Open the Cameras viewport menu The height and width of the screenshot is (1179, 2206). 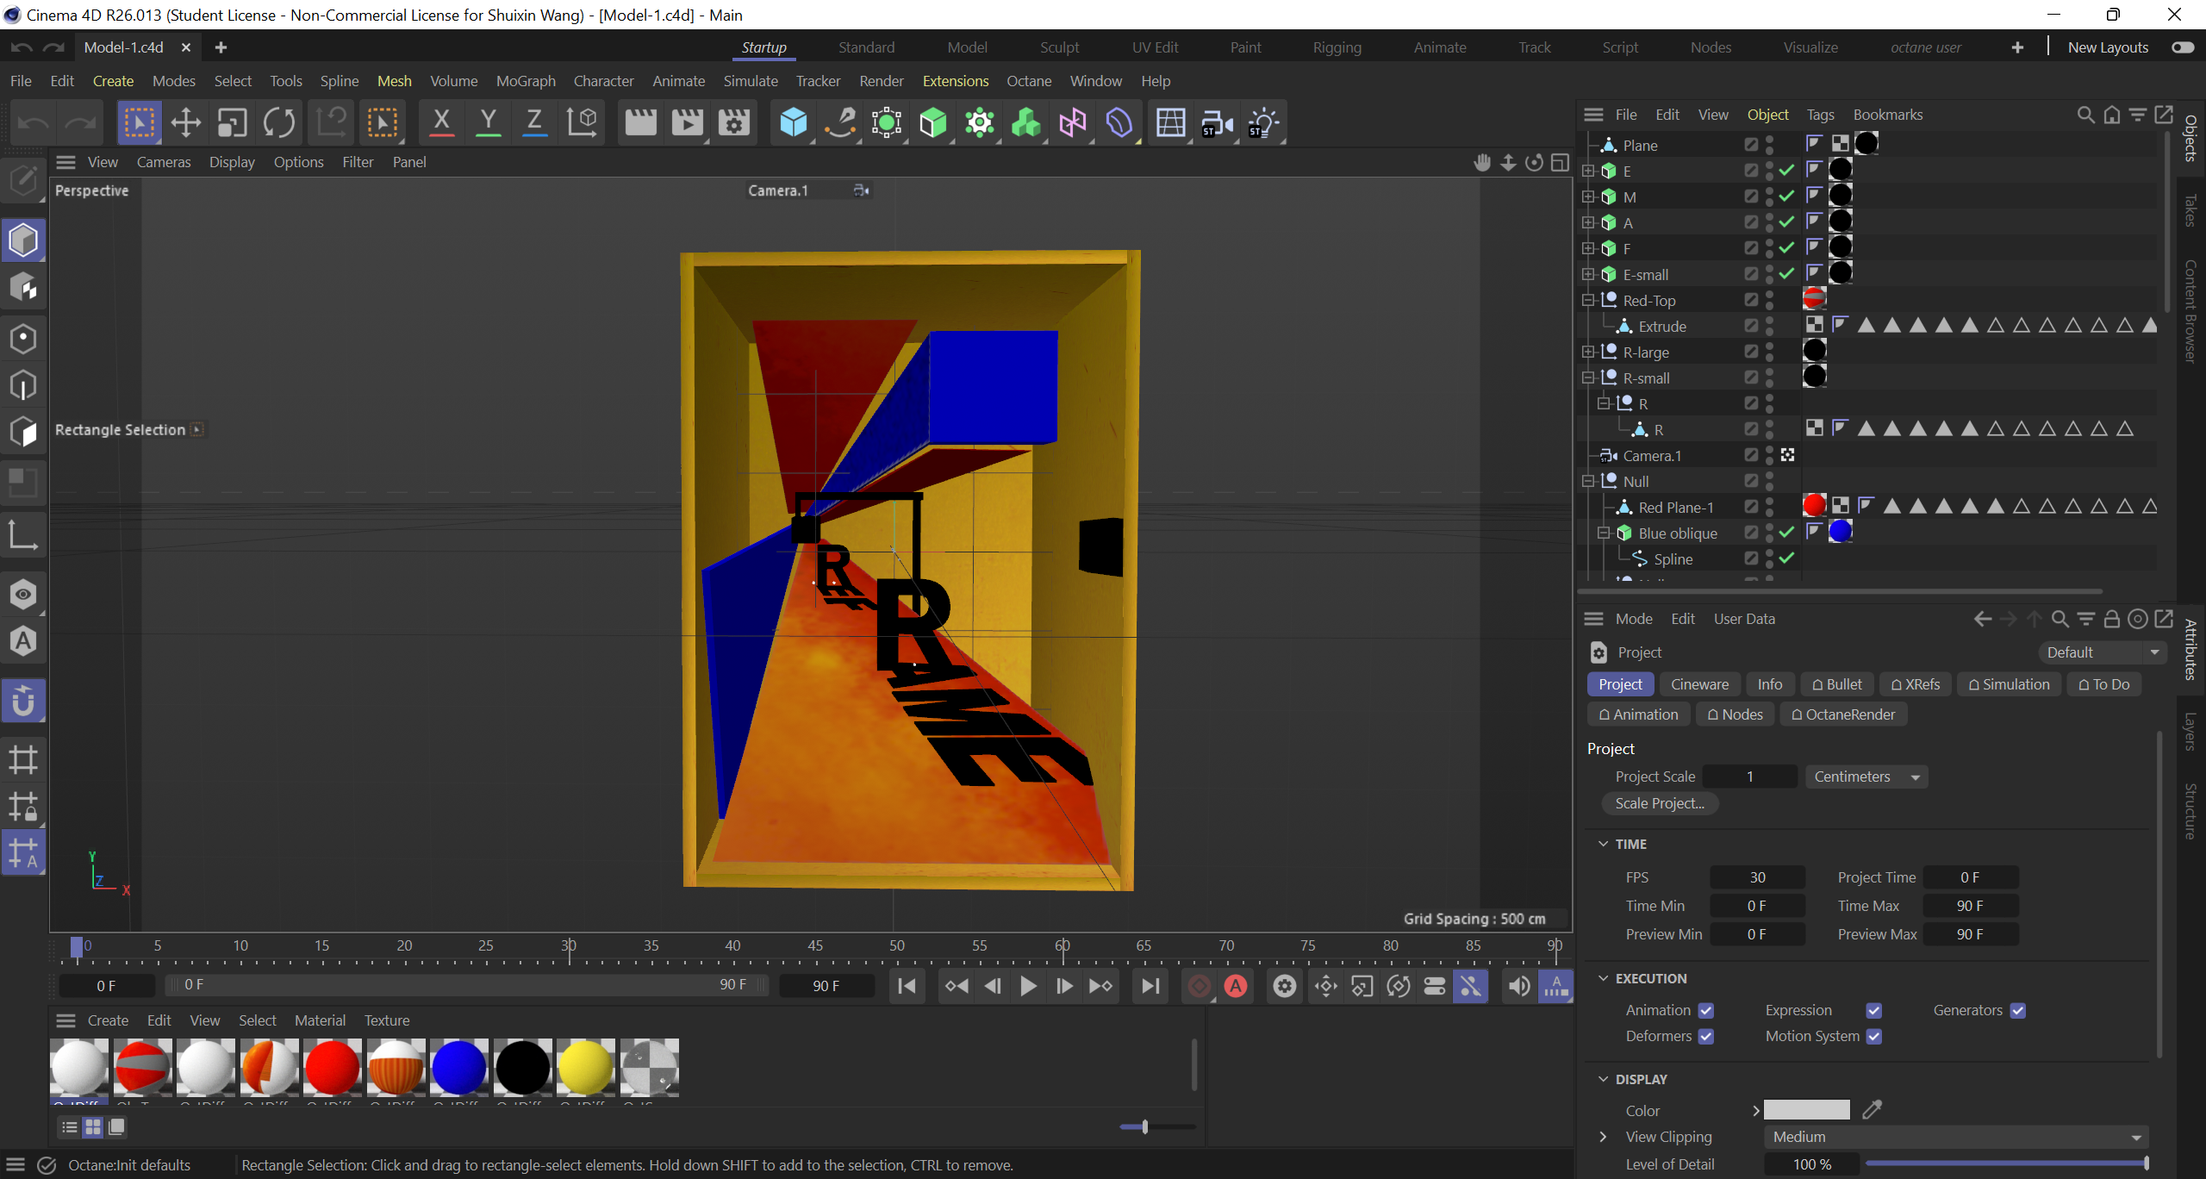pos(164,162)
